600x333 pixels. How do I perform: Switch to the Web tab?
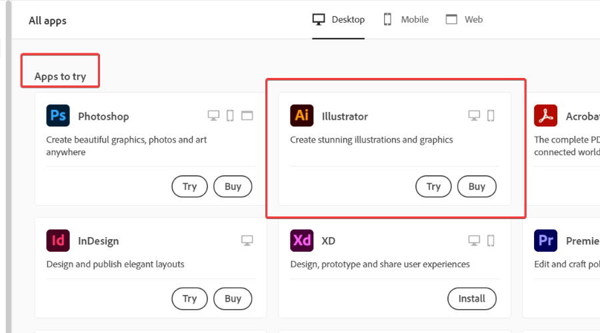[464, 19]
